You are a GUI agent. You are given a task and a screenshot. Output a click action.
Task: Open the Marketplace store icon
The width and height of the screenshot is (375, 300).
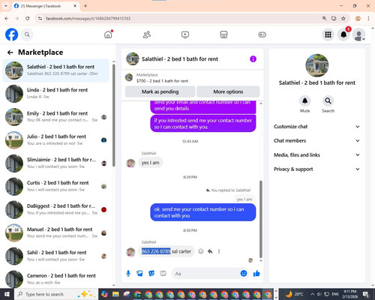click(x=223, y=34)
